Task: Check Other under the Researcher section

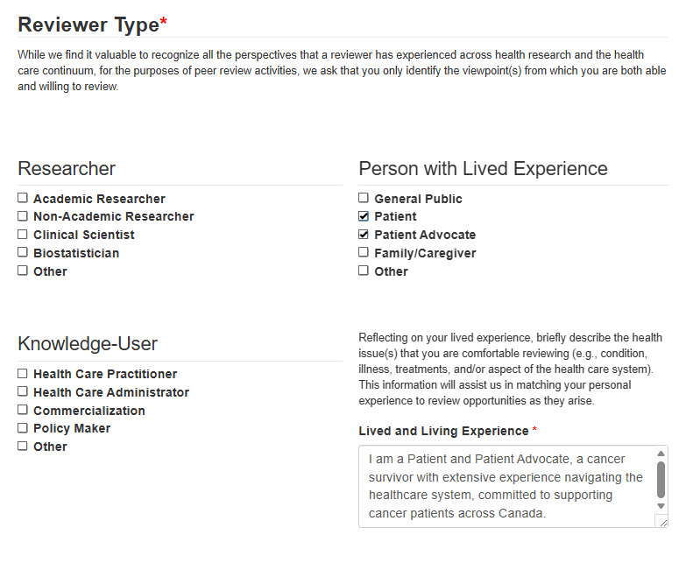Action: pos(23,271)
